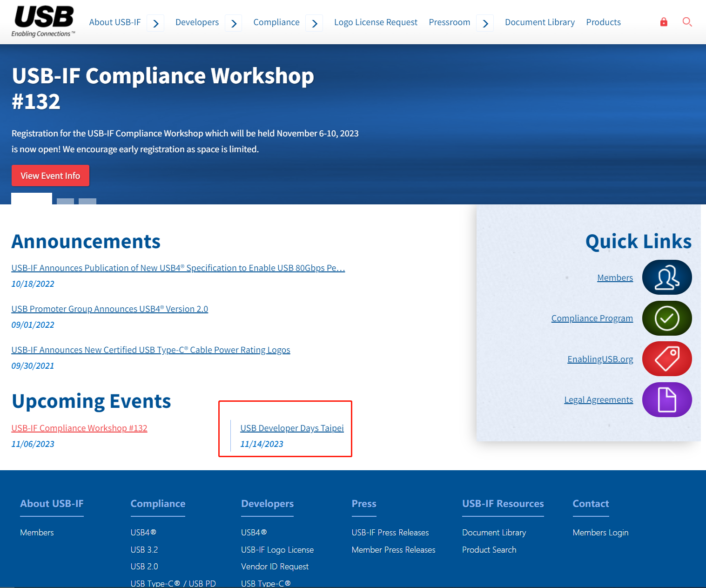Open the Products page in navigation

[603, 22]
